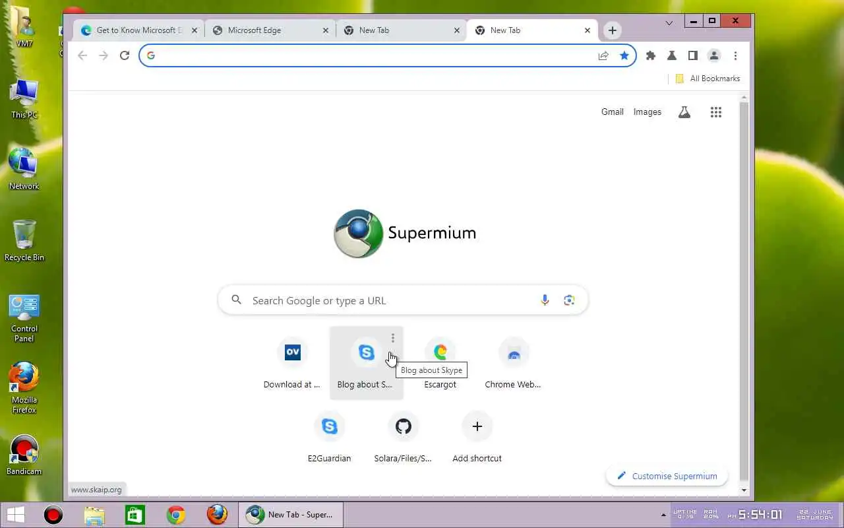The image size is (844, 528).
Task: Open the Store taskbar icon
Action: [x=135, y=514]
